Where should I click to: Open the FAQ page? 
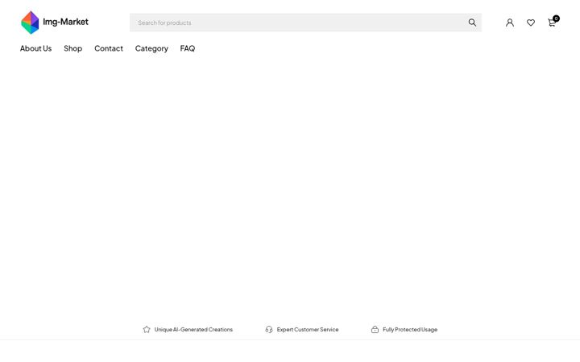tap(188, 48)
